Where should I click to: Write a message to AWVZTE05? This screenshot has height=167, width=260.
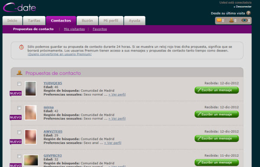point(217,138)
